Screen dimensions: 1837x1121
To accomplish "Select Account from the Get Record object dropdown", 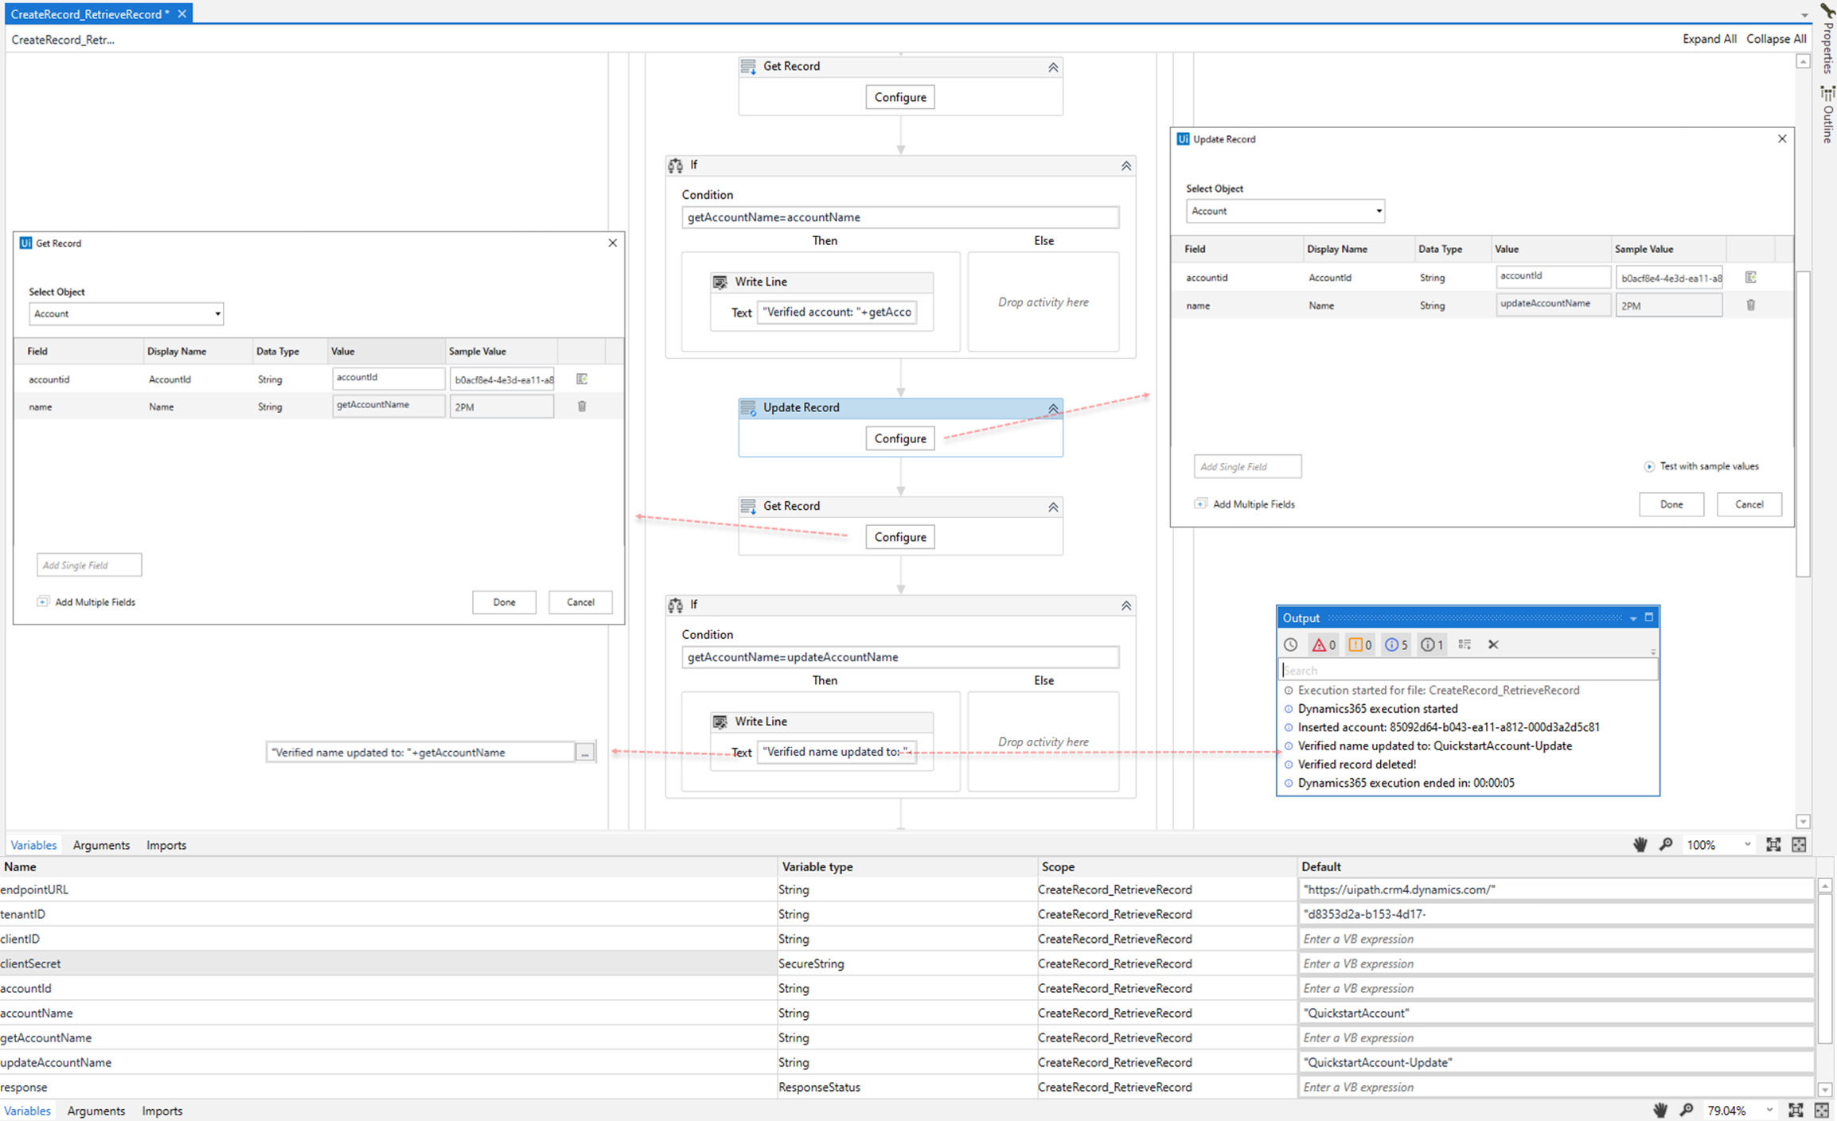I will 125,313.
